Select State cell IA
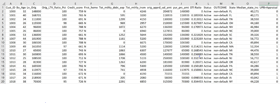The width and height of the screenshot is (280, 103). pos(232,78)
